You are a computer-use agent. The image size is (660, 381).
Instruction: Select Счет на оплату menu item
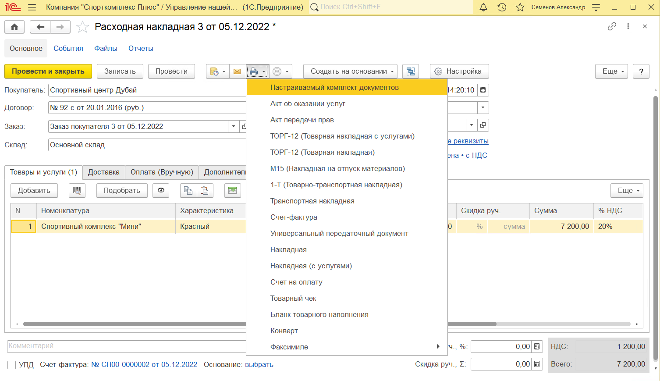(x=347, y=282)
